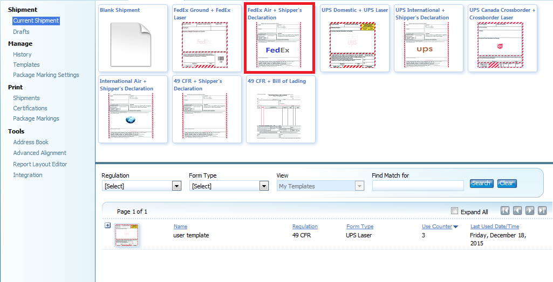Expand the user template row
This screenshot has width=553, height=282.
click(x=107, y=225)
